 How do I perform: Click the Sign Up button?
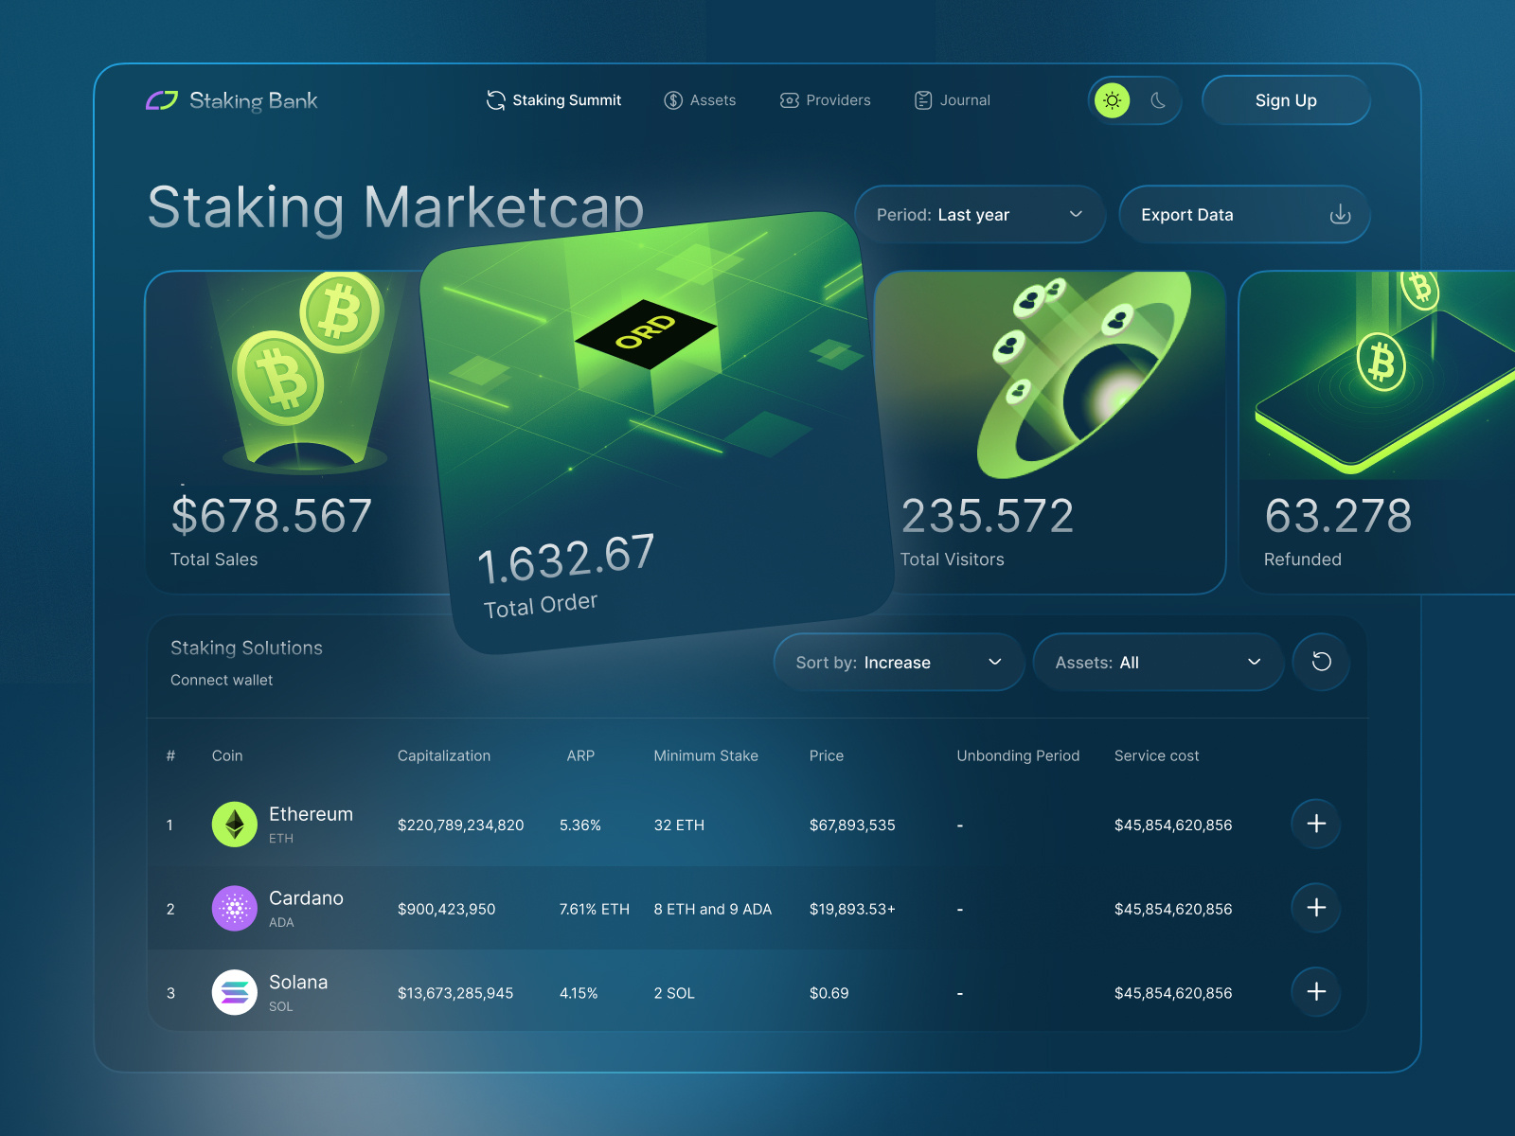1285,99
